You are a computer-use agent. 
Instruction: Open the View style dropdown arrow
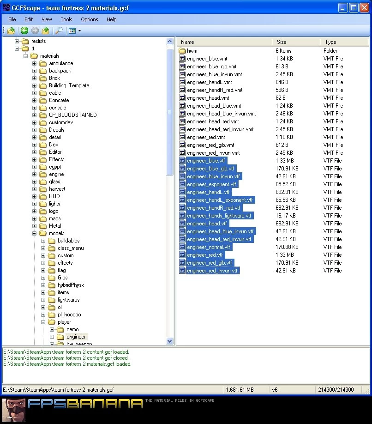coord(79,31)
